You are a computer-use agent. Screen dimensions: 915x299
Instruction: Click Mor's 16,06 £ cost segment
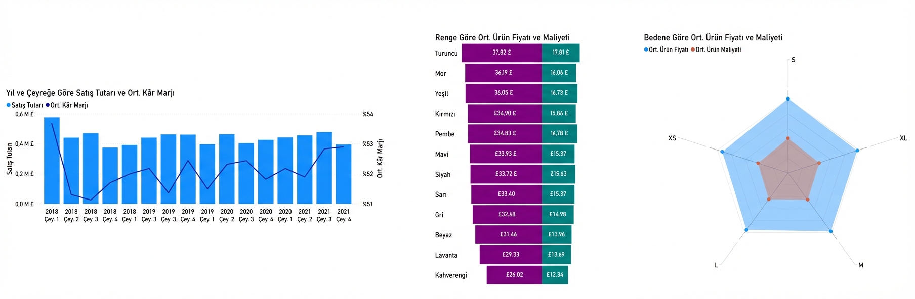coord(559,73)
